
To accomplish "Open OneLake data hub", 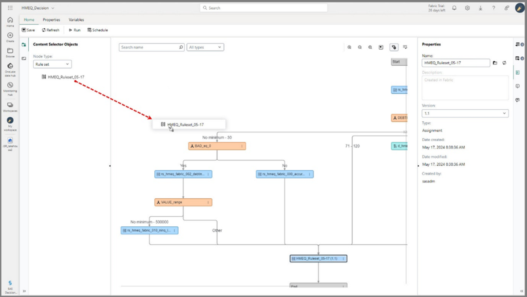I will tap(10, 70).
